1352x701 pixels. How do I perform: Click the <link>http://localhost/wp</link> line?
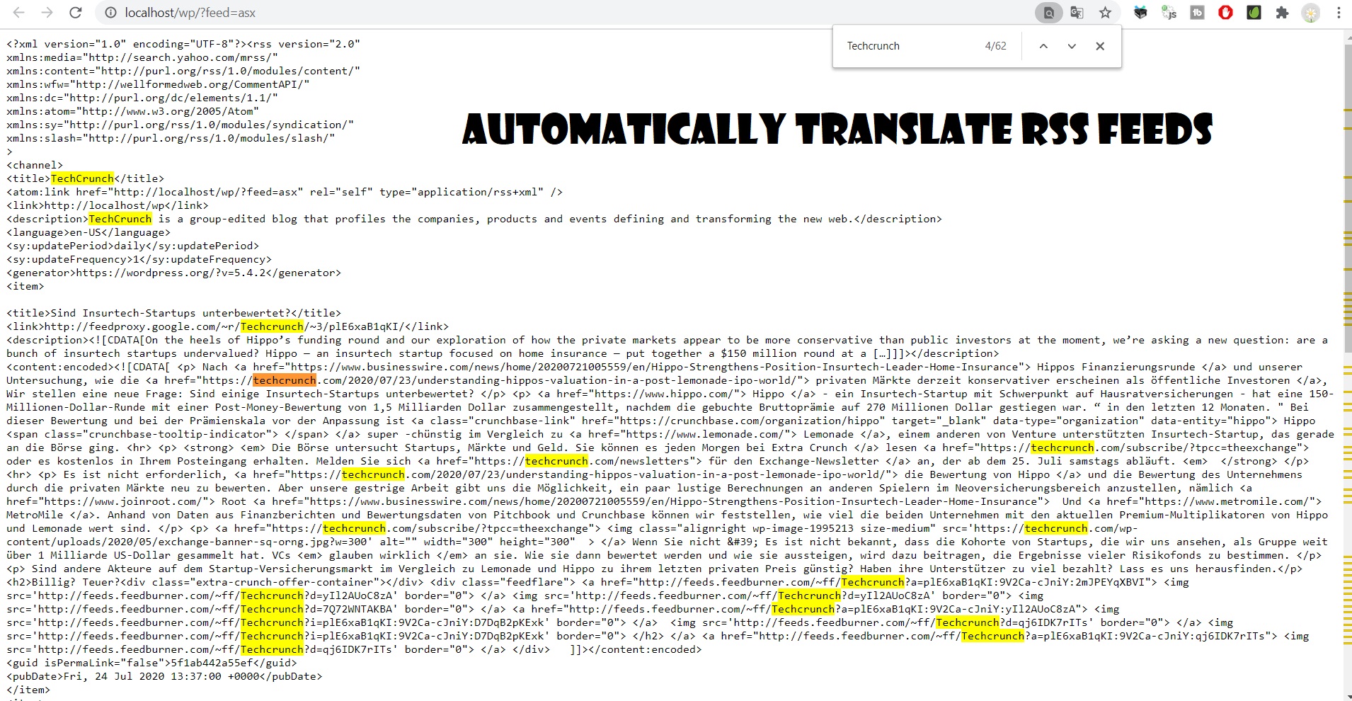click(x=108, y=205)
